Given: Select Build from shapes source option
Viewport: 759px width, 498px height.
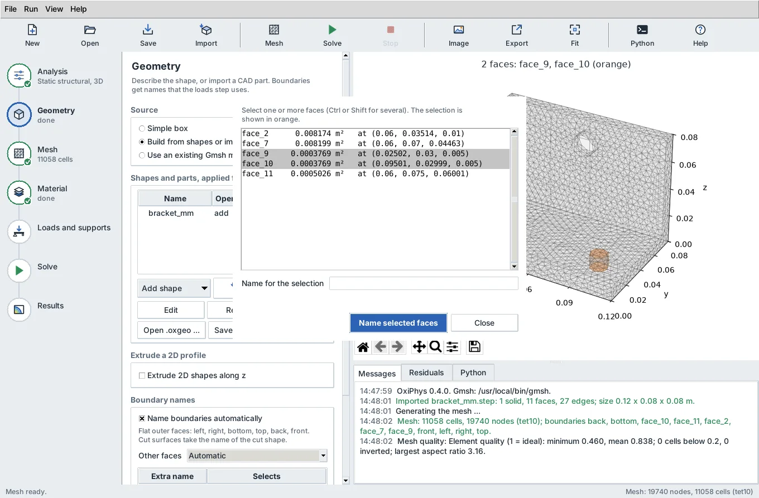Looking at the screenshot, I should click(x=186, y=142).
